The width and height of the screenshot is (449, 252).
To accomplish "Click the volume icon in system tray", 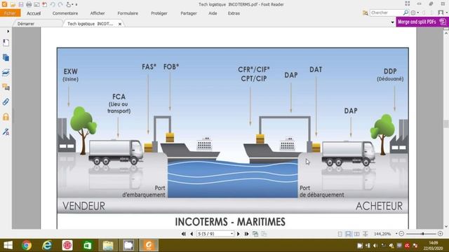I will click(375, 246).
